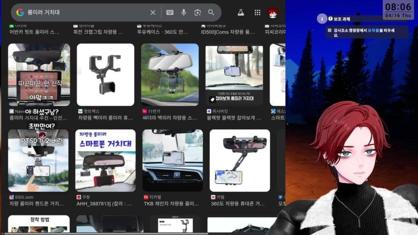Image resolution: width=418 pixels, height=235 pixels.
Task: Open Search Labs flask icon
Action: [x=241, y=12]
